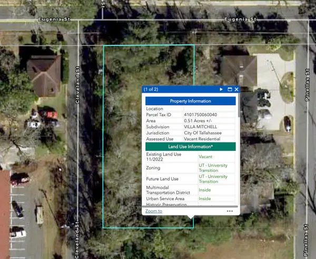Select the Land Use Information header
This screenshot has width=316, height=259.
pyautogui.click(x=191, y=147)
